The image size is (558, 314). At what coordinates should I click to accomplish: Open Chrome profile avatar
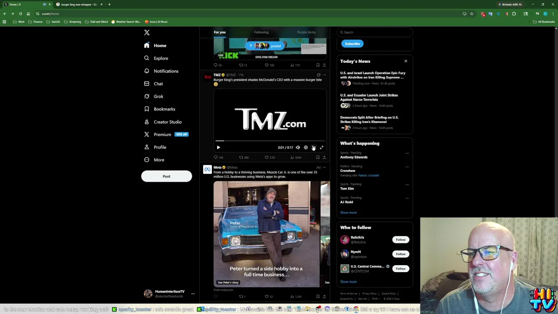[x=545, y=14]
